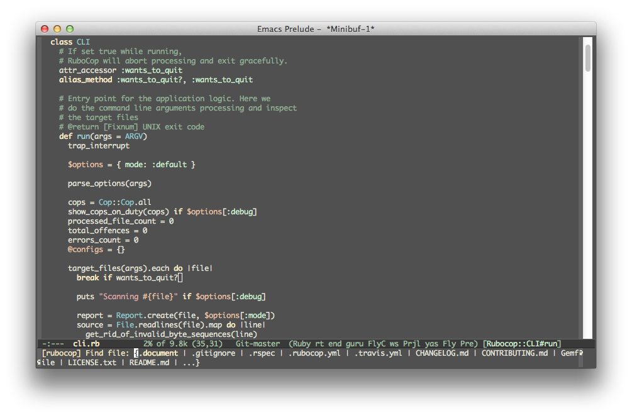Select LICENSE.txt completion candidate
The width and height of the screenshot is (632, 418).
tap(92, 363)
